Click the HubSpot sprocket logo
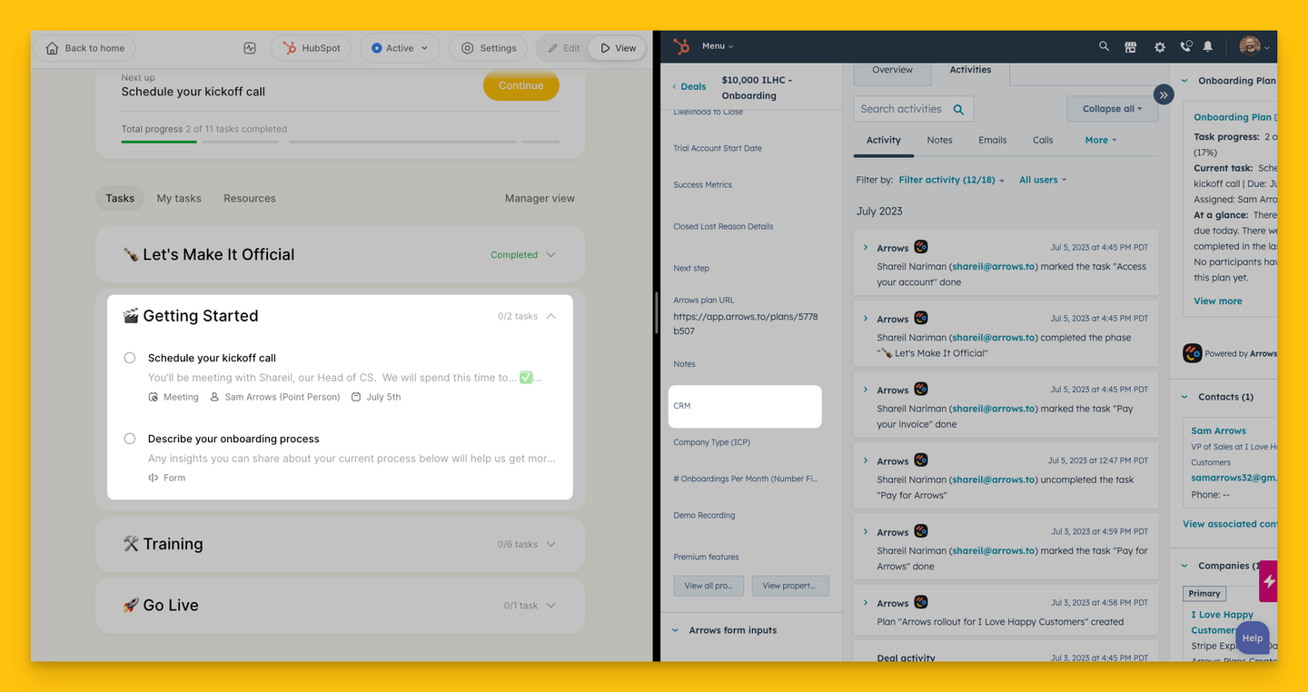The width and height of the screenshot is (1308, 692). pos(681,46)
